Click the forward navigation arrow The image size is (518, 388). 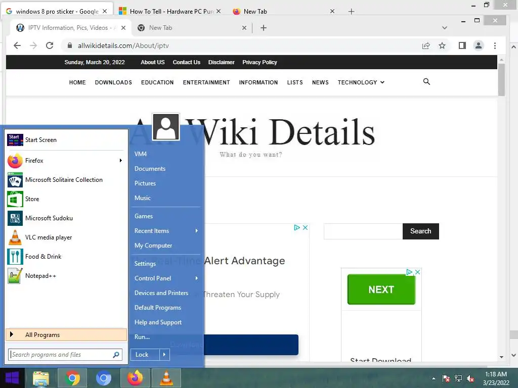[33, 45]
